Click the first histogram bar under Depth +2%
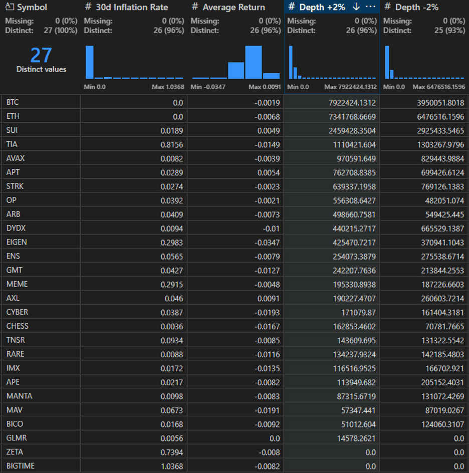Viewport: 469px width, 473px height. point(291,62)
